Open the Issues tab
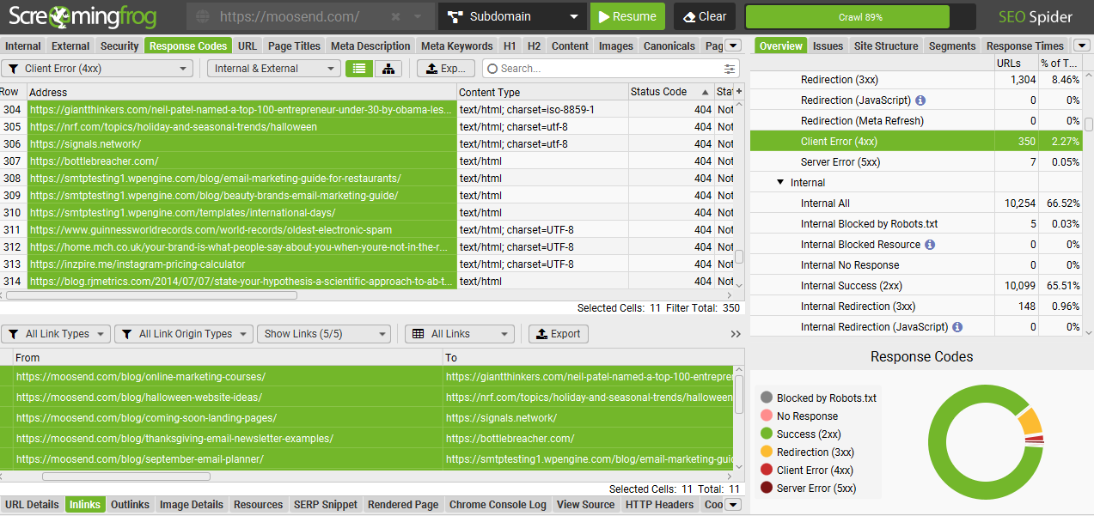This screenshot has width=1094, height=516. click(x=828, y=46)
